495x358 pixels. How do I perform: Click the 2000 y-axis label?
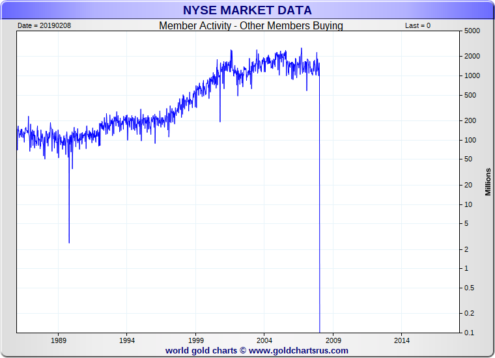pyautogui.click(x=472, y=56)
